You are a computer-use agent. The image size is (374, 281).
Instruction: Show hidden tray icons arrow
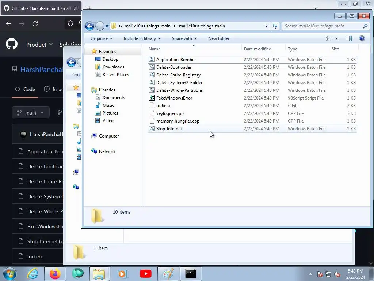tap(310, 274)
